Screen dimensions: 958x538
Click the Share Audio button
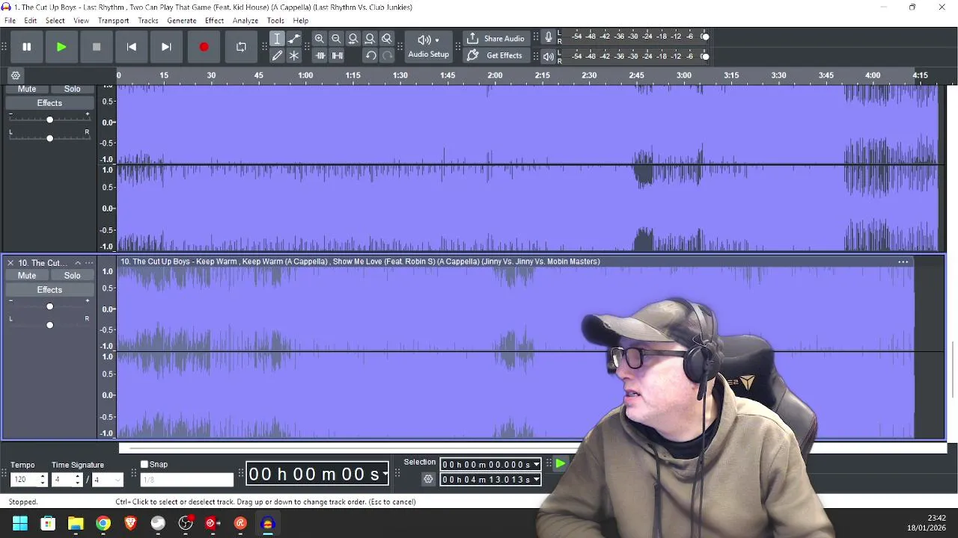pos(495,39)
